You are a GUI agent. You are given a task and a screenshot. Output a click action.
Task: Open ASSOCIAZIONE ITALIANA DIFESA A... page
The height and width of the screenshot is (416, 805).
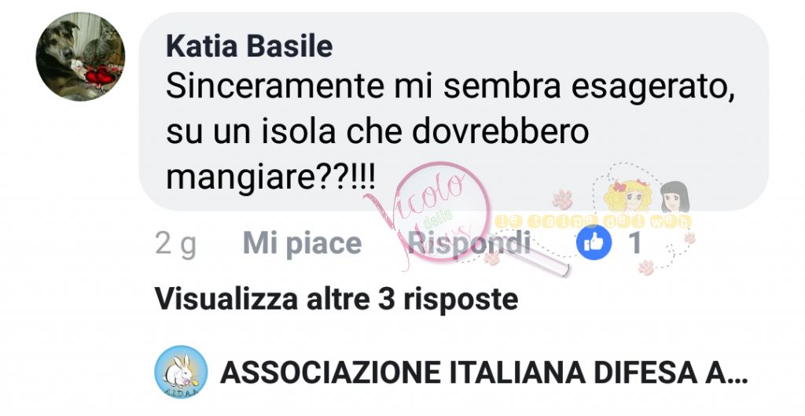[x=483, y=373]
